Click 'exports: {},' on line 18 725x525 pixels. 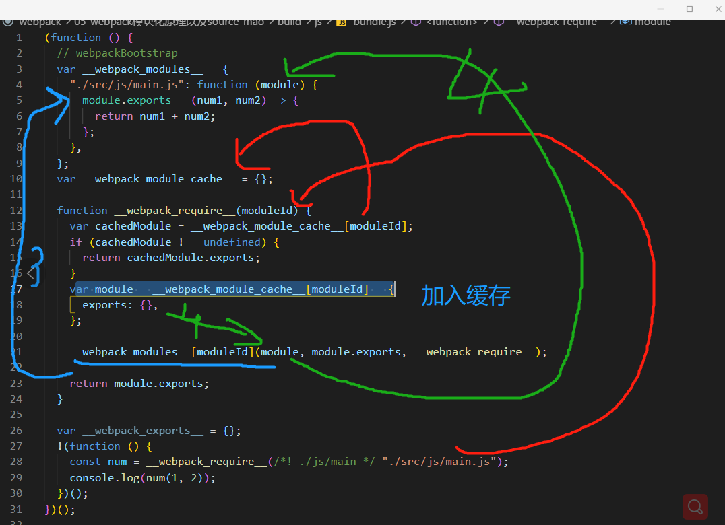point(120,305)
